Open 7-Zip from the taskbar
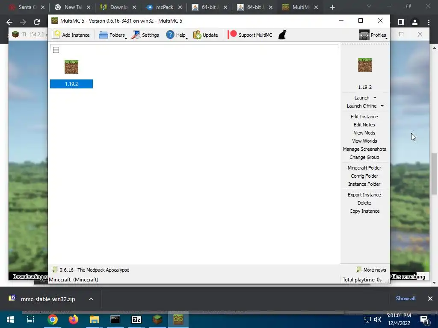438x328 pixels. click(136, 319)
